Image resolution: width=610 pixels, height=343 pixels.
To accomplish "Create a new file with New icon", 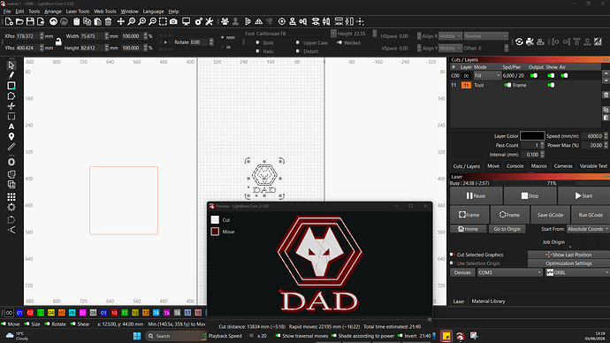I will point(9,22).
